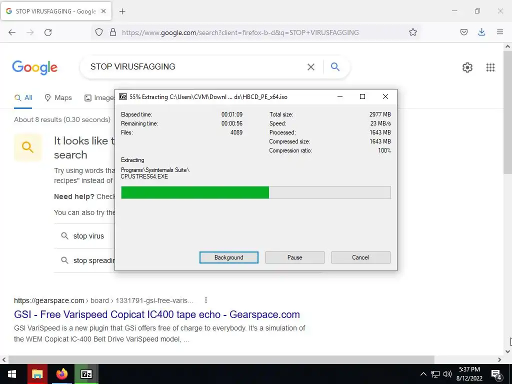Open Firefox downloads panel
The image size is (512, 384).
point(481,32)
